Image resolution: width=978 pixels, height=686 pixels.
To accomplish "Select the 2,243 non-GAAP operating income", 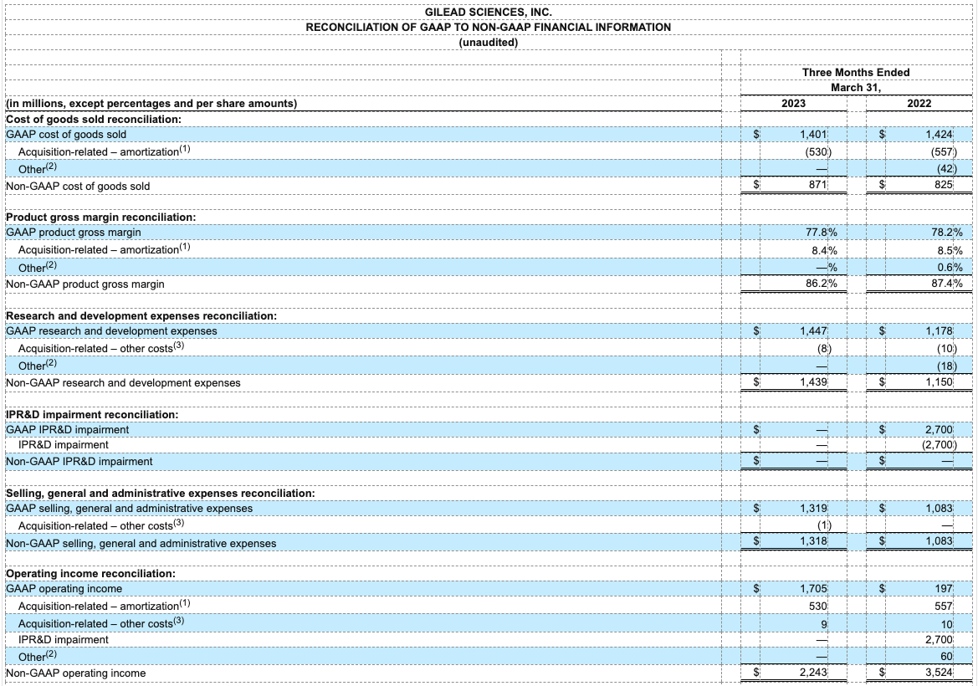I will (813, 673).
